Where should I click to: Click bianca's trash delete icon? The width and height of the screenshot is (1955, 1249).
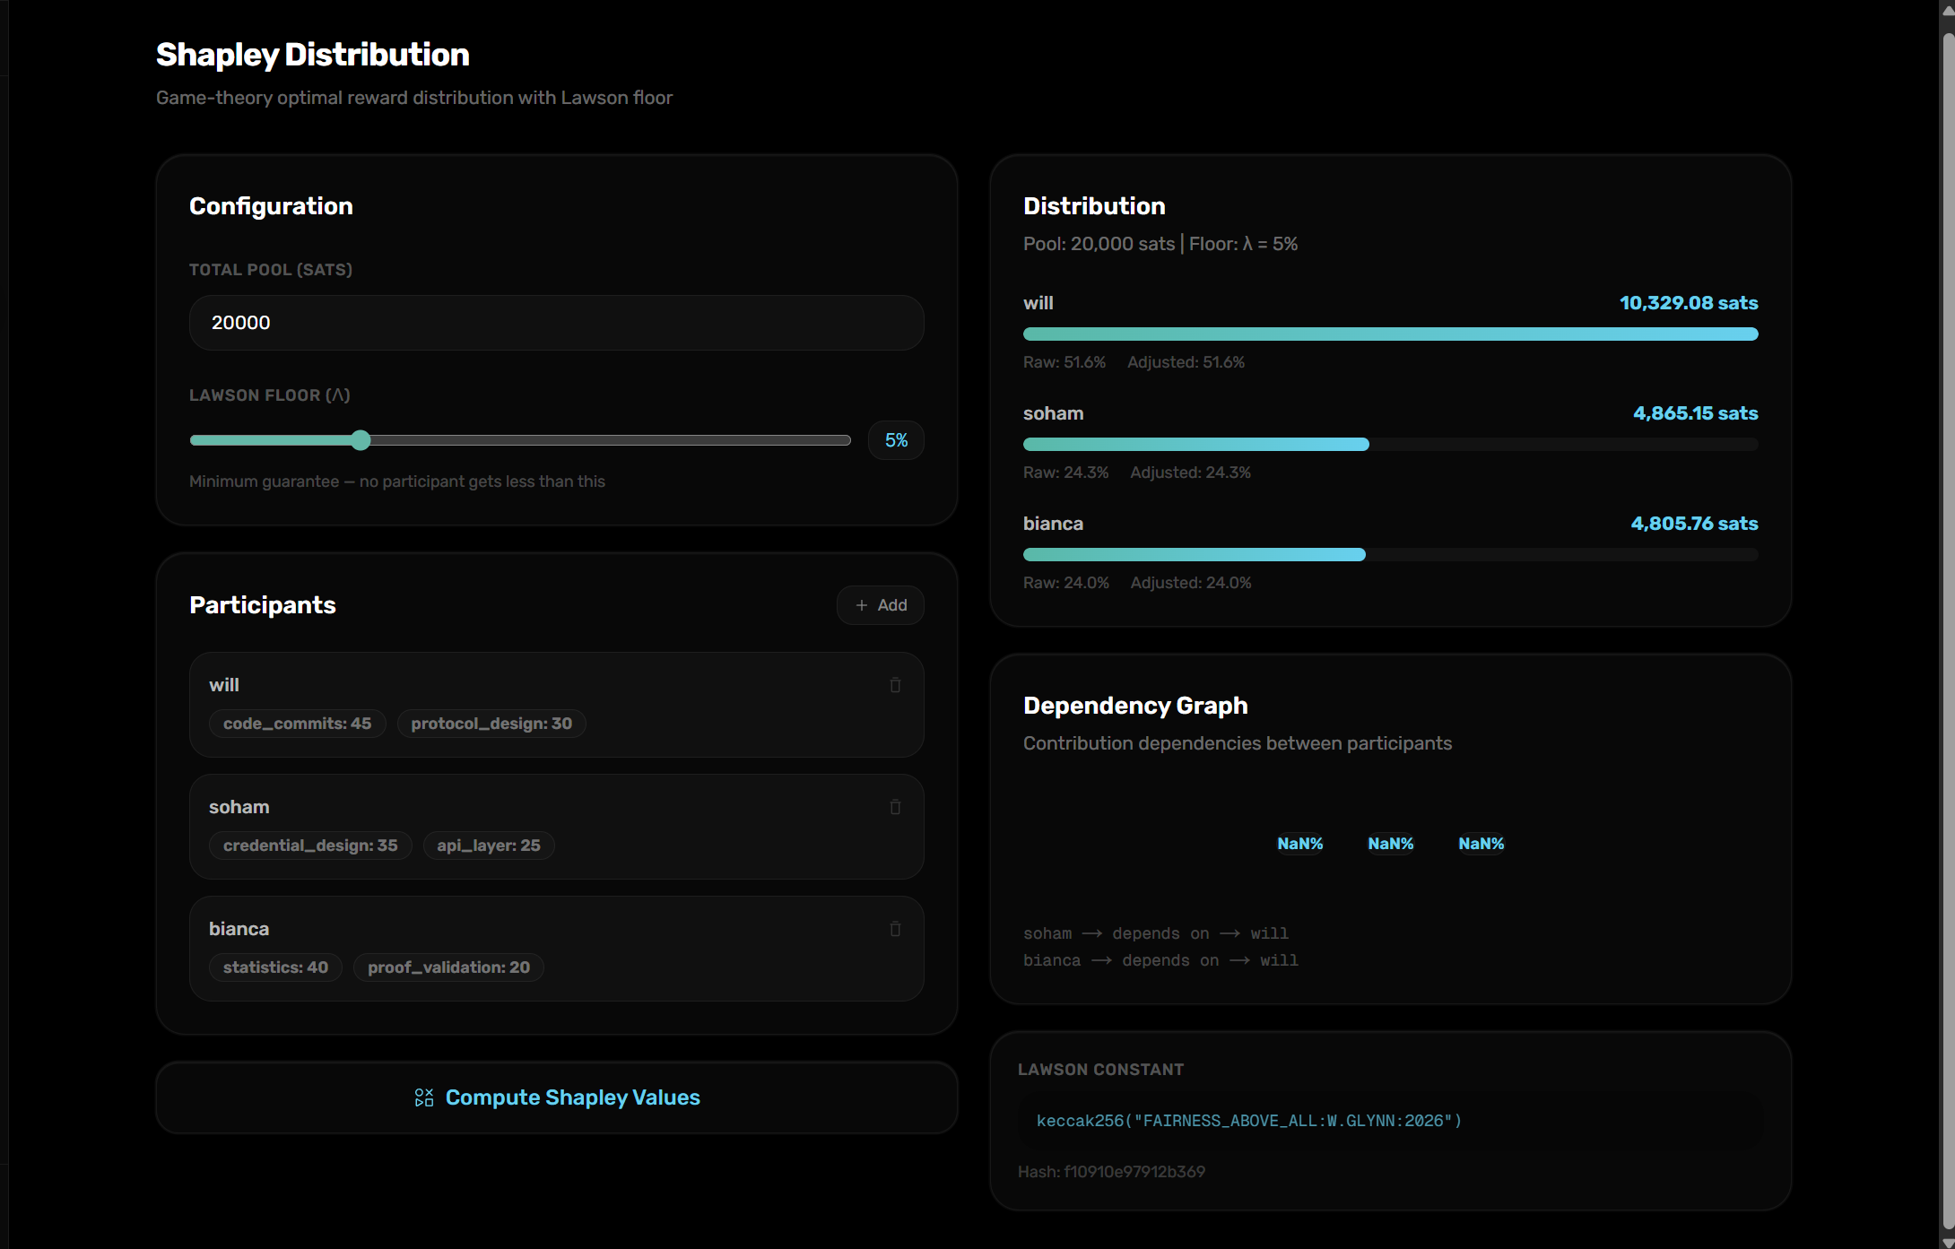pyautogui.click(x=895, y=929)
